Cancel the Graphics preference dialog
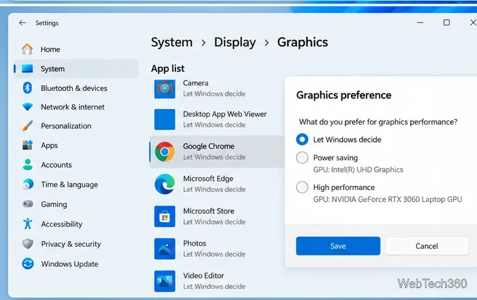This screenshot has width=477, height=300. (427, 246)
